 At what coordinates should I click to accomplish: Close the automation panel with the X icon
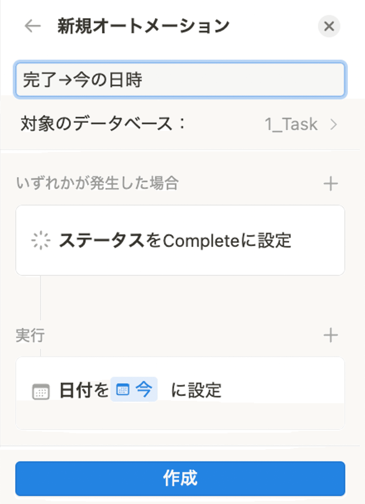pyautogui.click(x=329, y=26)
